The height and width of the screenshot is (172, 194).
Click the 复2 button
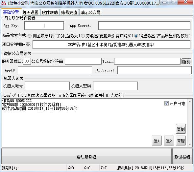tap(169, 141)
